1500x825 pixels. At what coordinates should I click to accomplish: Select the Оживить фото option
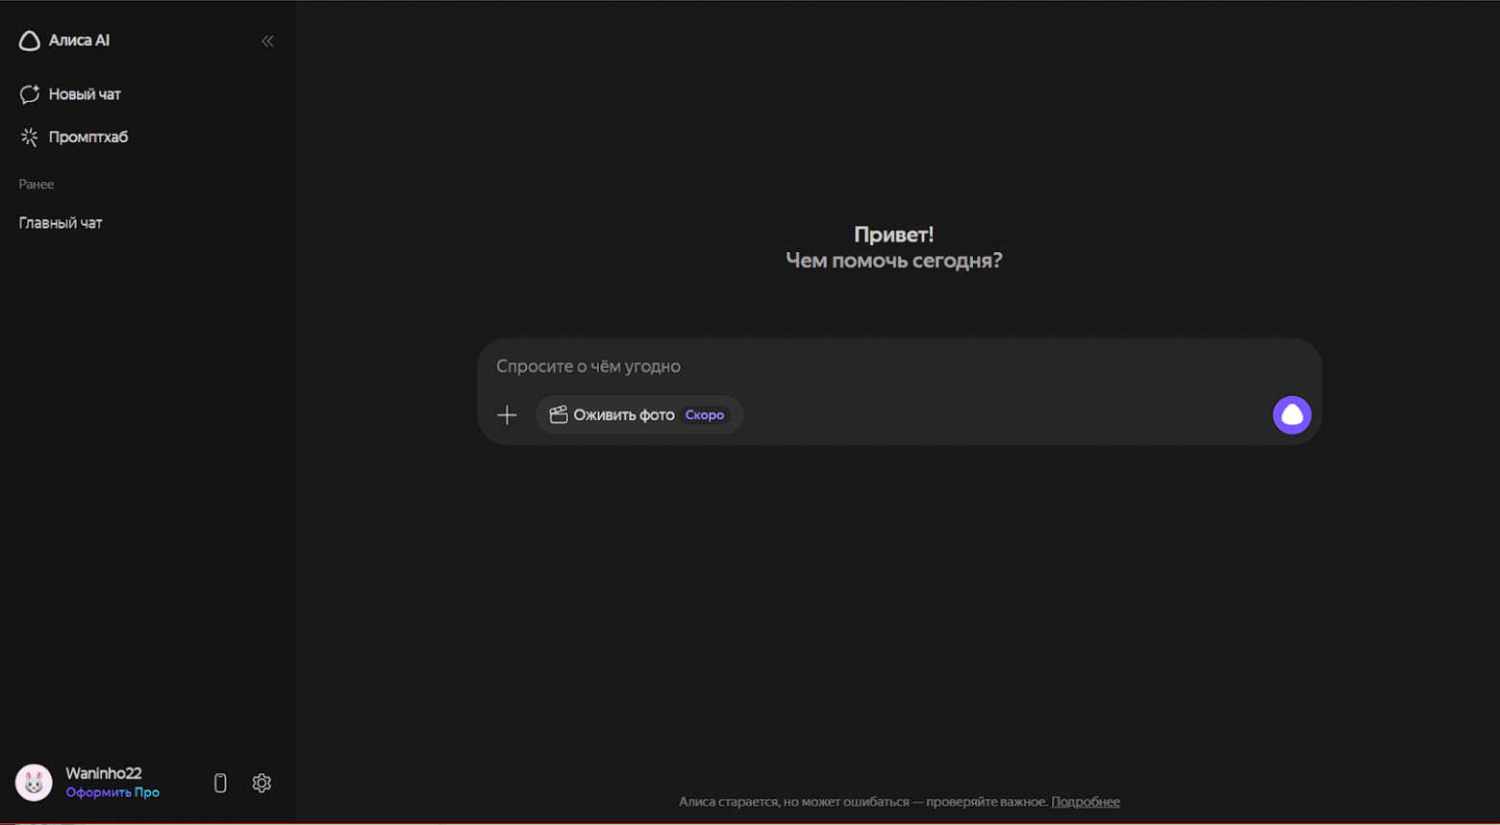pos(639,414)
